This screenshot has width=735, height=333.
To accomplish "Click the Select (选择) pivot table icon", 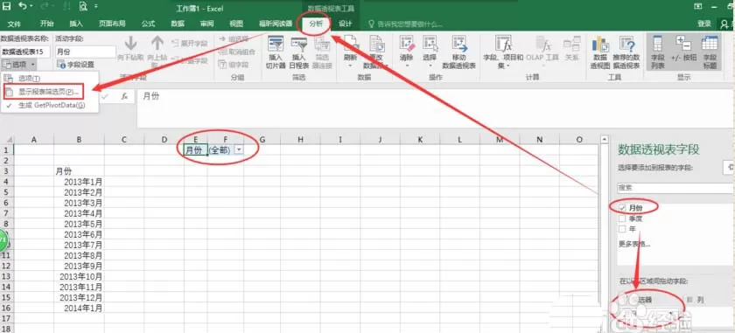I will [x=430, y=43].
